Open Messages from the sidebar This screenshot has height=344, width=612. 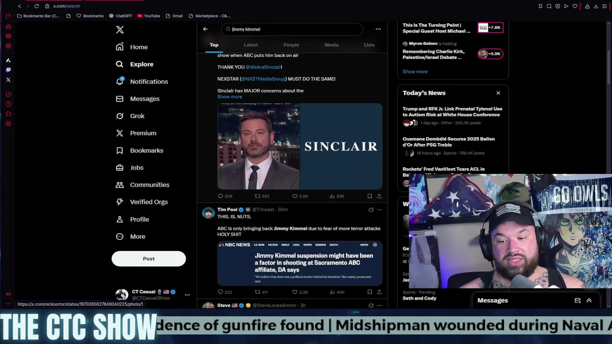click(138, 98)
